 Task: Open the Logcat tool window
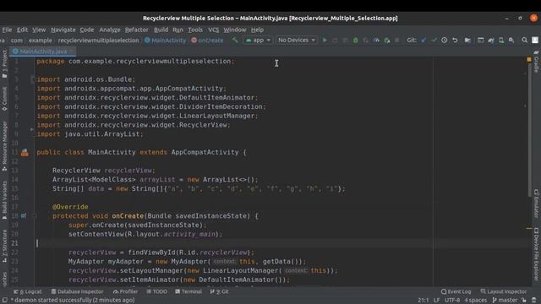(28, 291)
